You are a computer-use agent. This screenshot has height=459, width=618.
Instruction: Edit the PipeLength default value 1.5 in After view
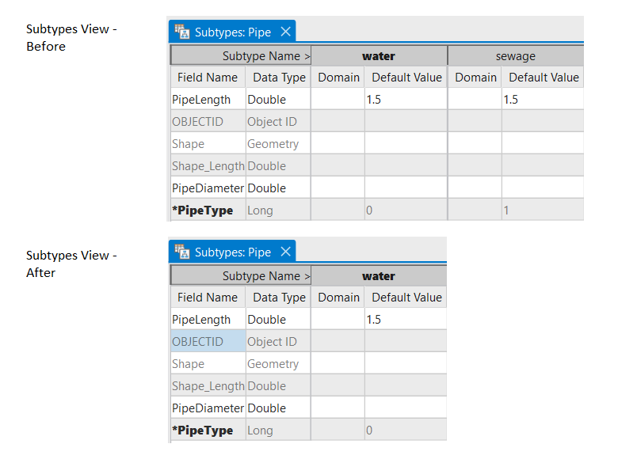click(x=405, y=320)
